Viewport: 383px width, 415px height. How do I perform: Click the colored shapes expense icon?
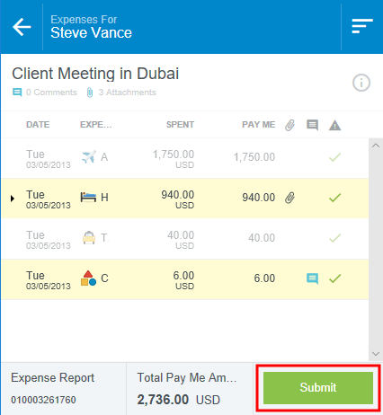click(x=88, y=278)
